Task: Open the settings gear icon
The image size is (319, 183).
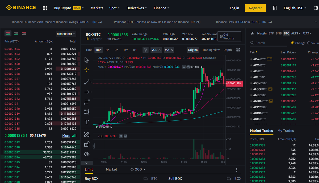Action: pos(316,8)
